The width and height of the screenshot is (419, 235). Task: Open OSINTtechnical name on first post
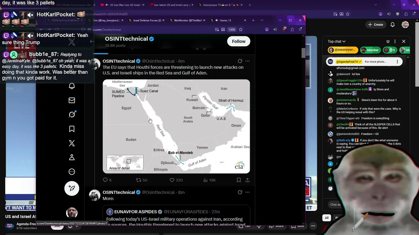(x=119, y=61)
